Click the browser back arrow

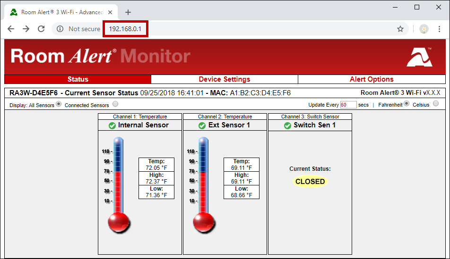(x=11, y=29)
